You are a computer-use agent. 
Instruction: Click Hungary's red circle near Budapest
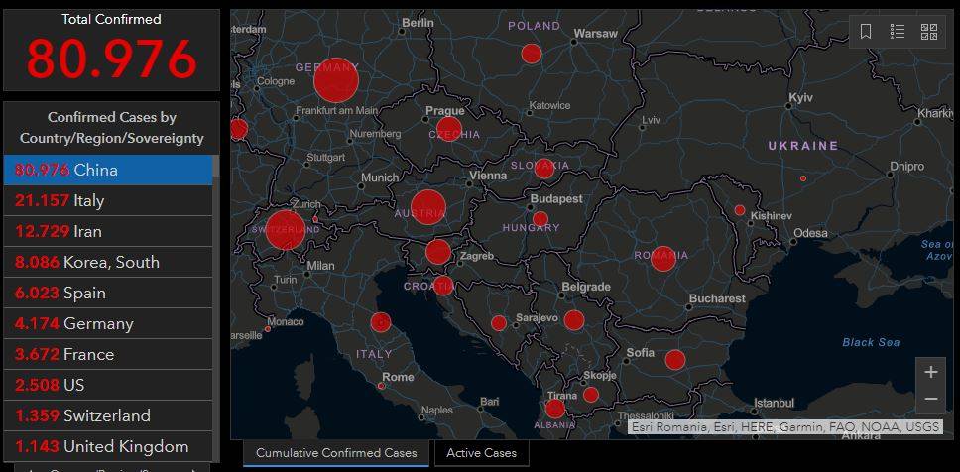(x=540, y=219)
